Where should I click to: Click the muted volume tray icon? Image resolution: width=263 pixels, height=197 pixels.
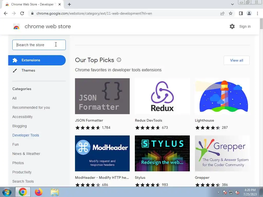click(x=237, y=192)
